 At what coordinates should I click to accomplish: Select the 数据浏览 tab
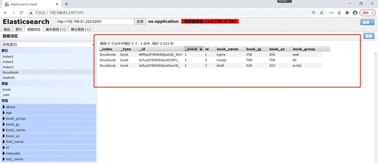34,29
